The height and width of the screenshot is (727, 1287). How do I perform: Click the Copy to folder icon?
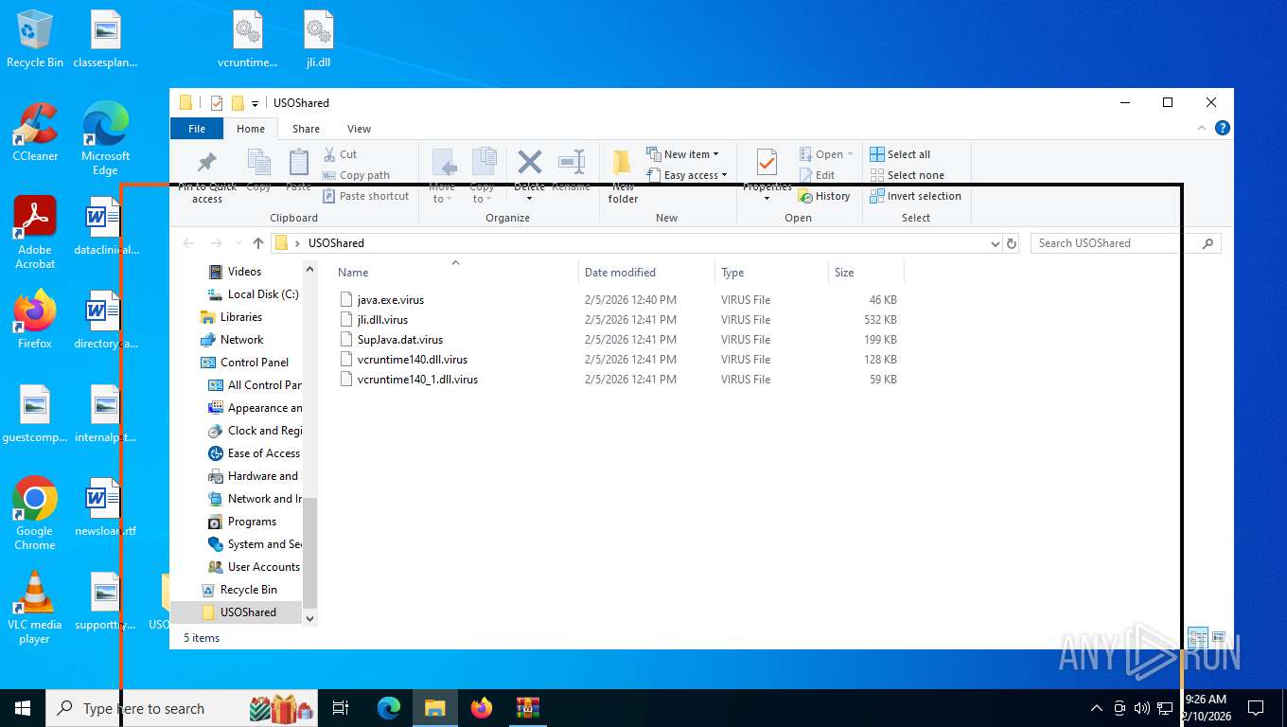pyautogui.click(x=484, y=162)
